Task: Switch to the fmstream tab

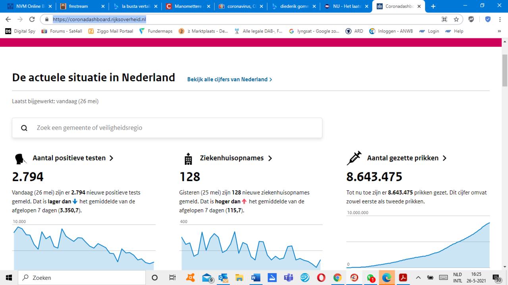Action: coord(81,6)
